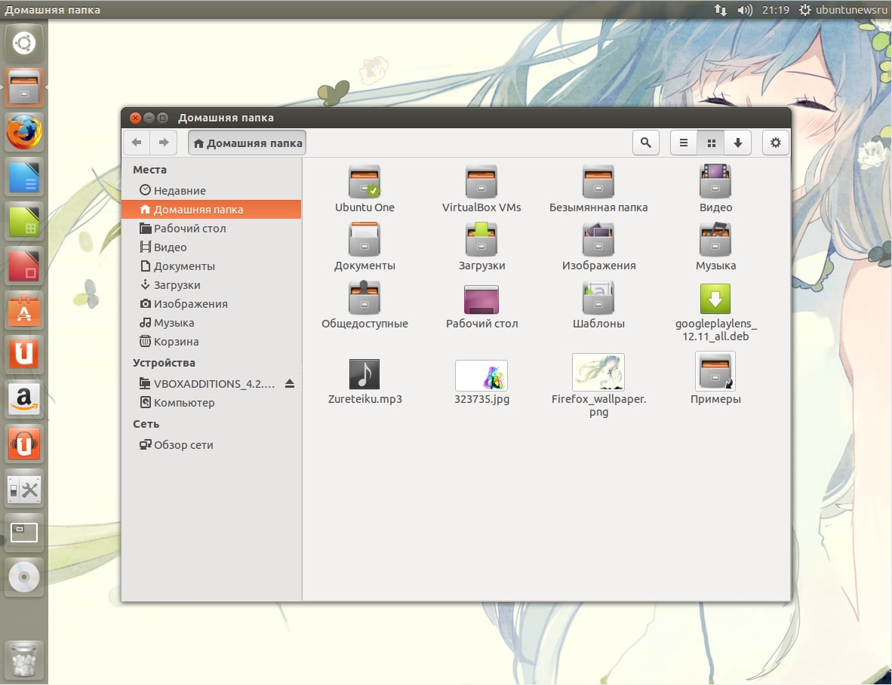This screenshot has height=685, width=892.
Task: Open the Ubuntu One launcher icon
Action: point(24,354)
